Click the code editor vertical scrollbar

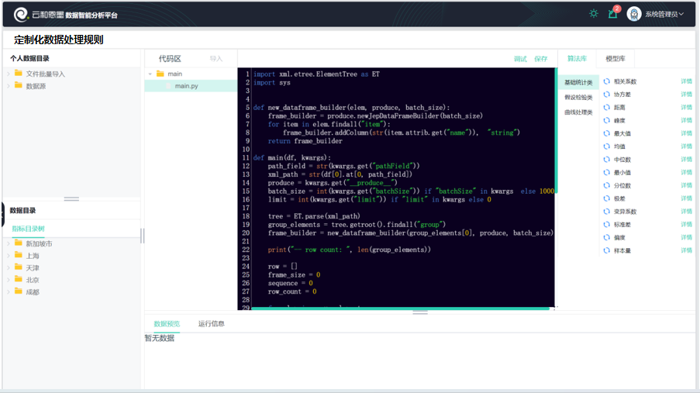(x=557, y=130)
